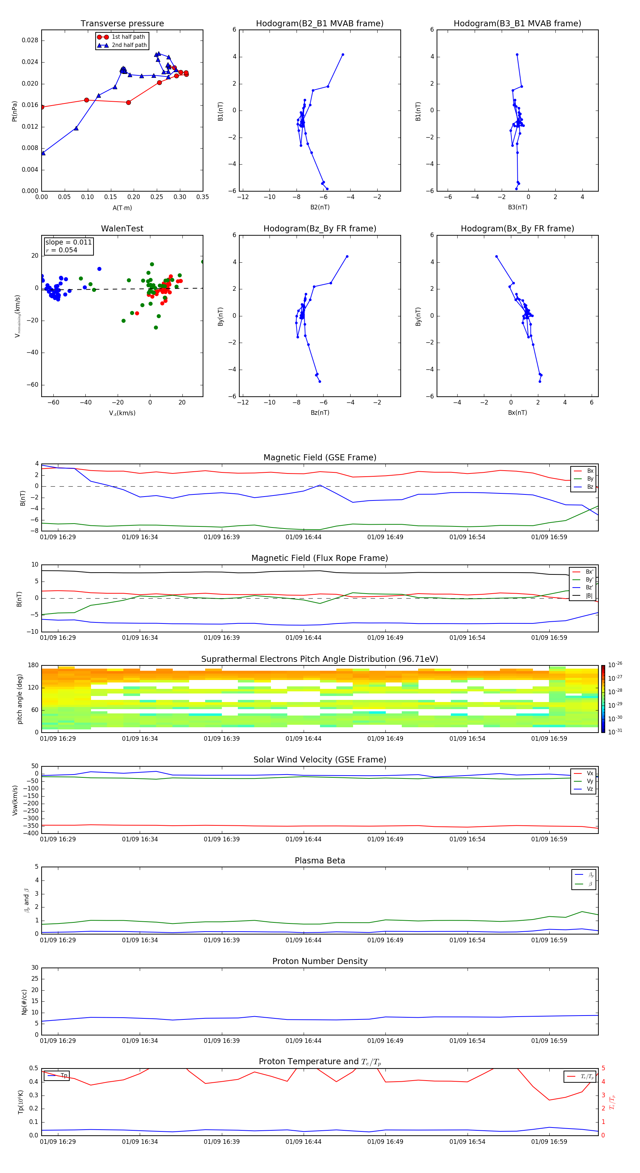Click the 'Transverse pressure' plot title

122,24
